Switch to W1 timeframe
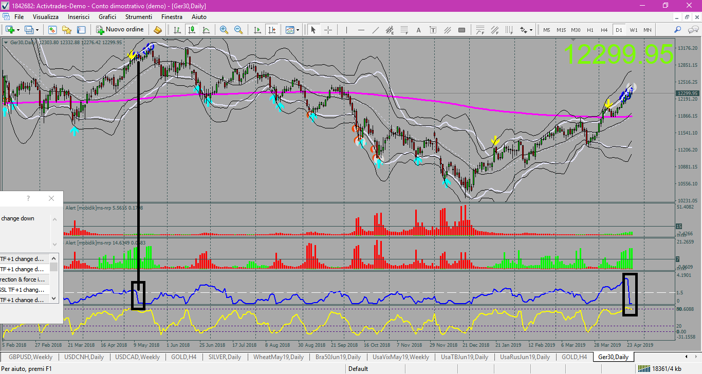This screenshot has width=702, height=374. (633, 30)
